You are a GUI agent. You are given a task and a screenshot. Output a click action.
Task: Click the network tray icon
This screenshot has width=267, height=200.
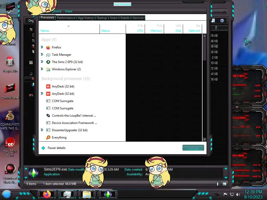232,194
